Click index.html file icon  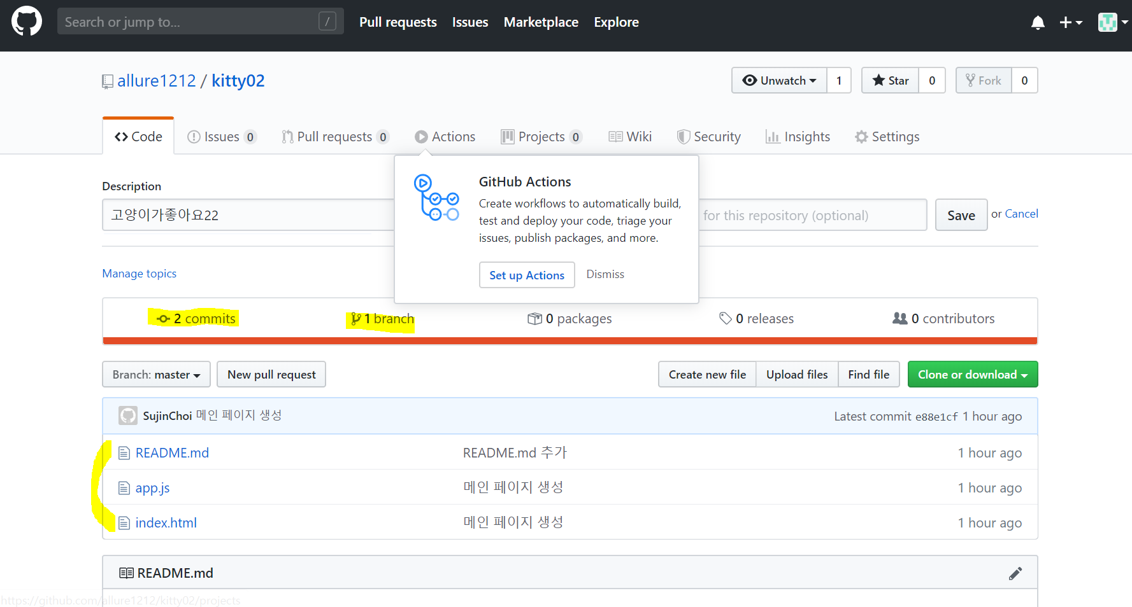pos(124,523)
